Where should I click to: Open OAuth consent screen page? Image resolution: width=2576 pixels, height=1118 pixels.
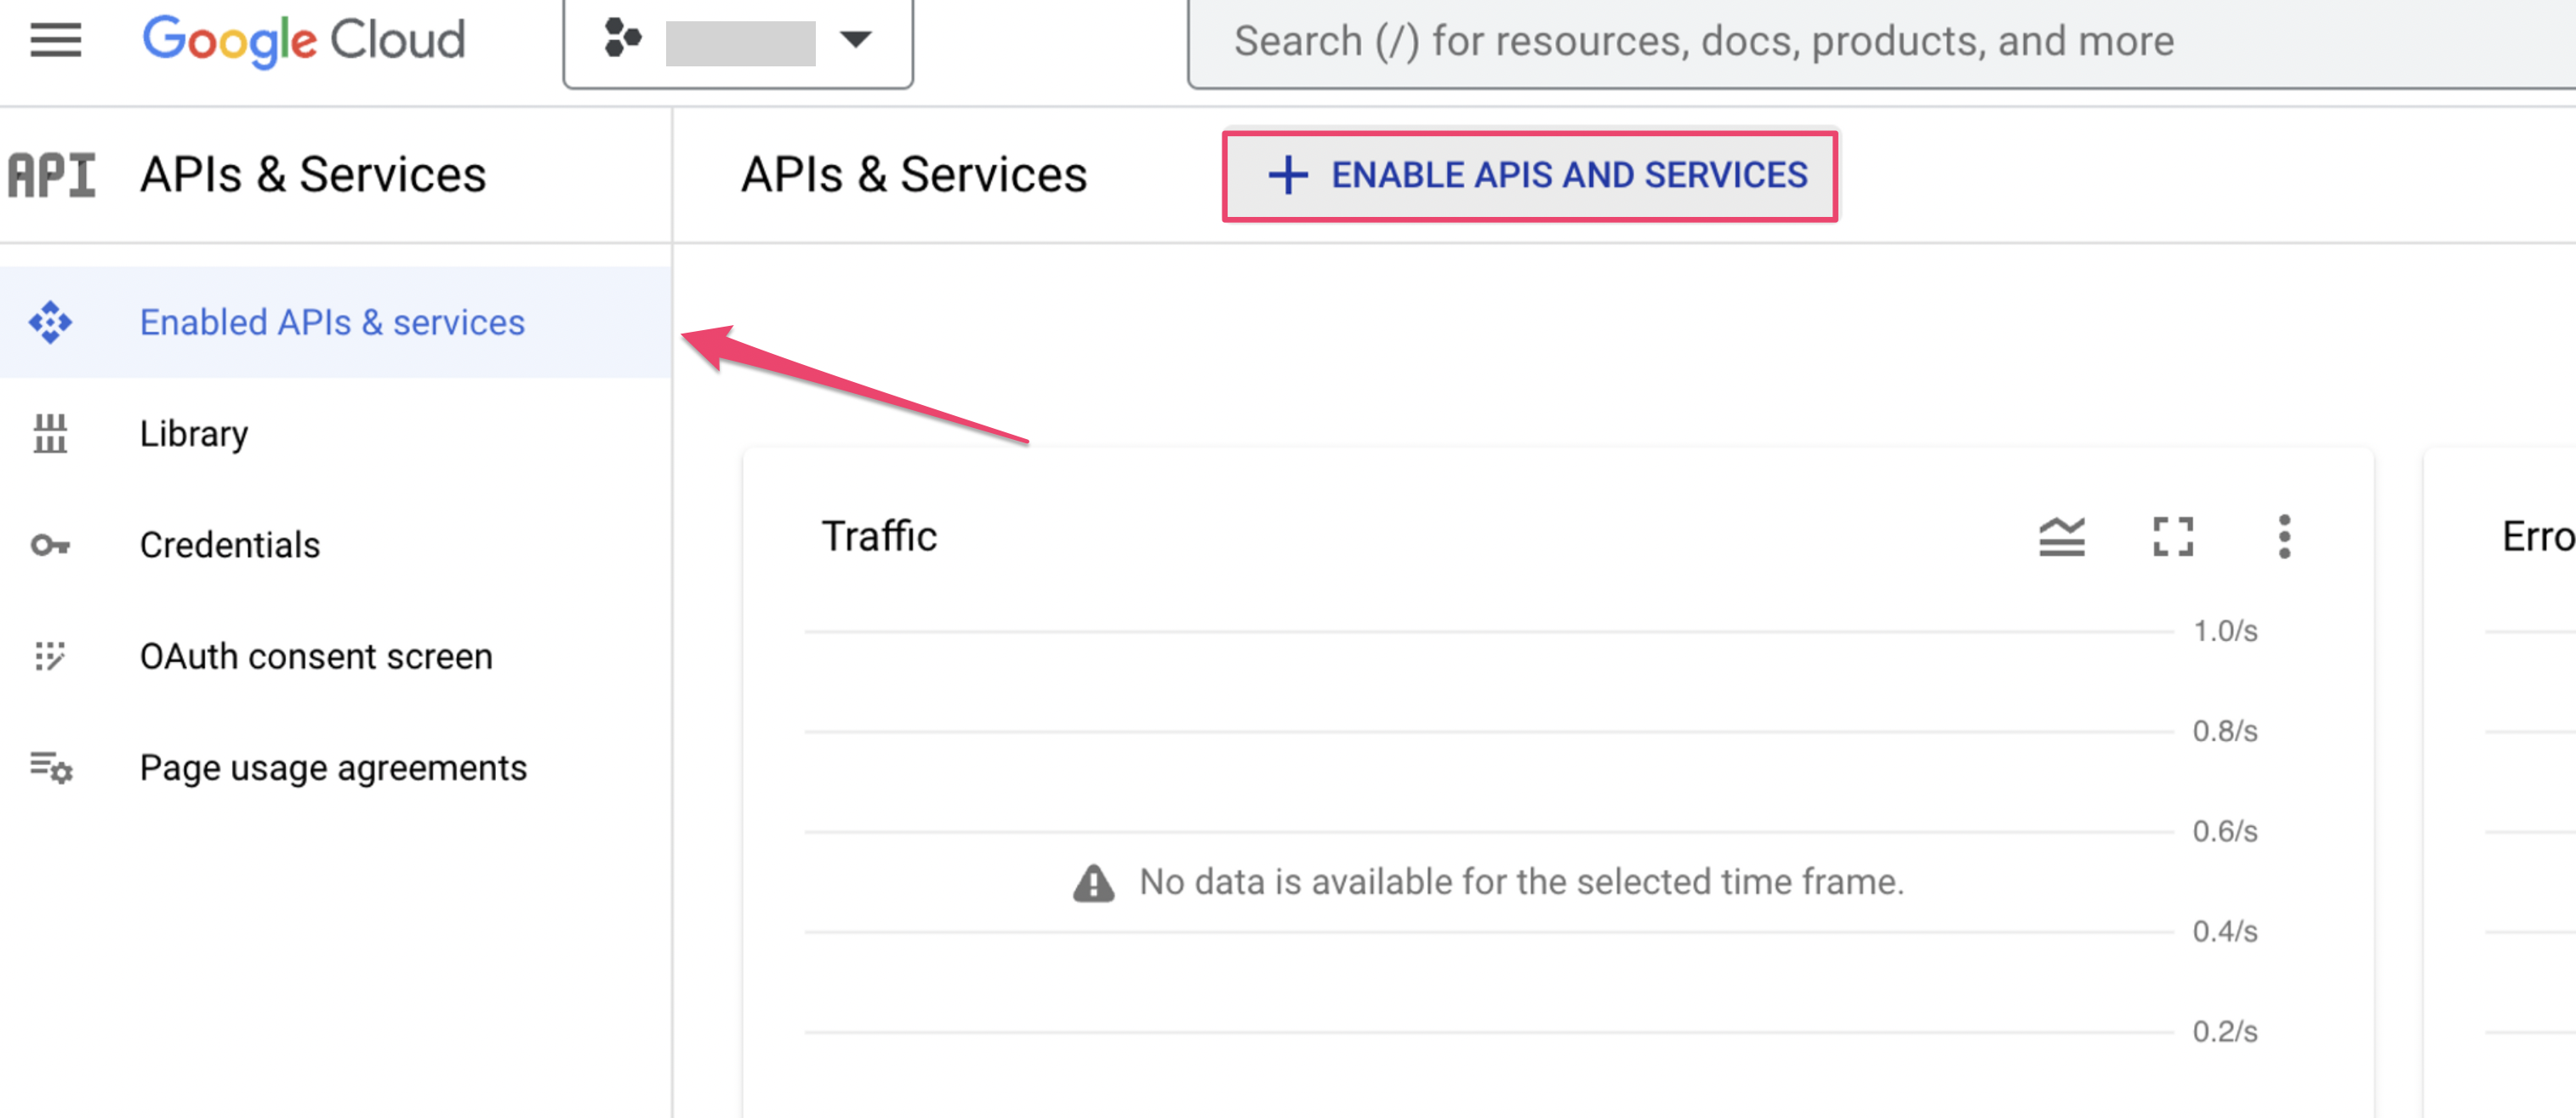[x=336, y=656]
